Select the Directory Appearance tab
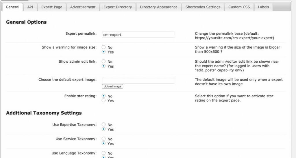 pyautogui.click(x=159, y=7)
